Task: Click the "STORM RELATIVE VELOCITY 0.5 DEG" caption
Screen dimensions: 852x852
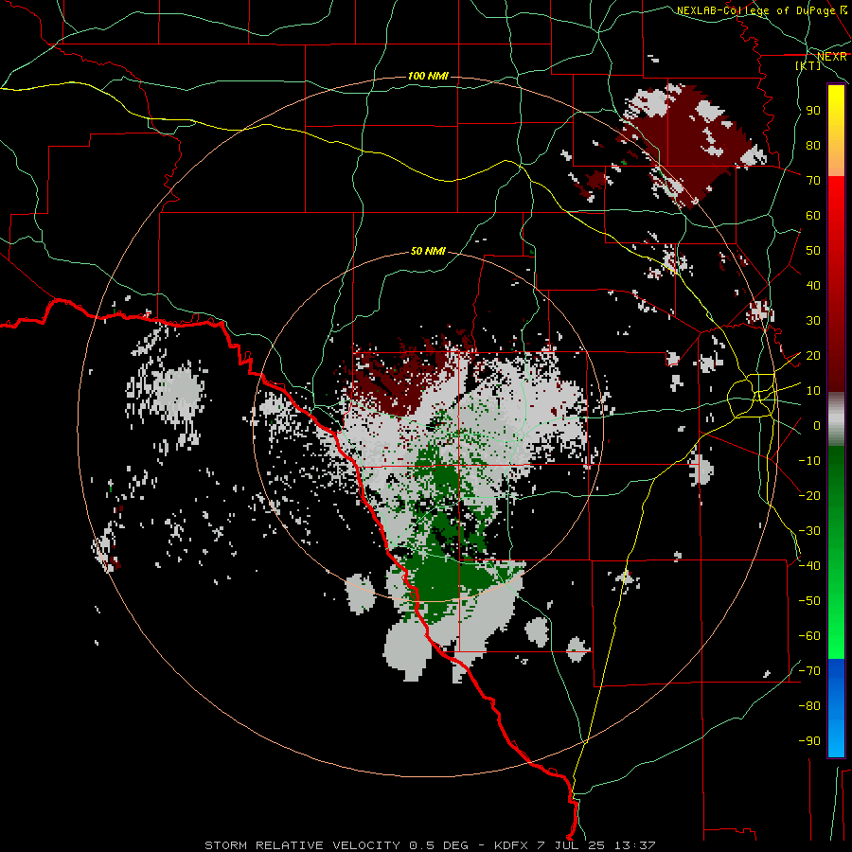Action: [336, 845]
